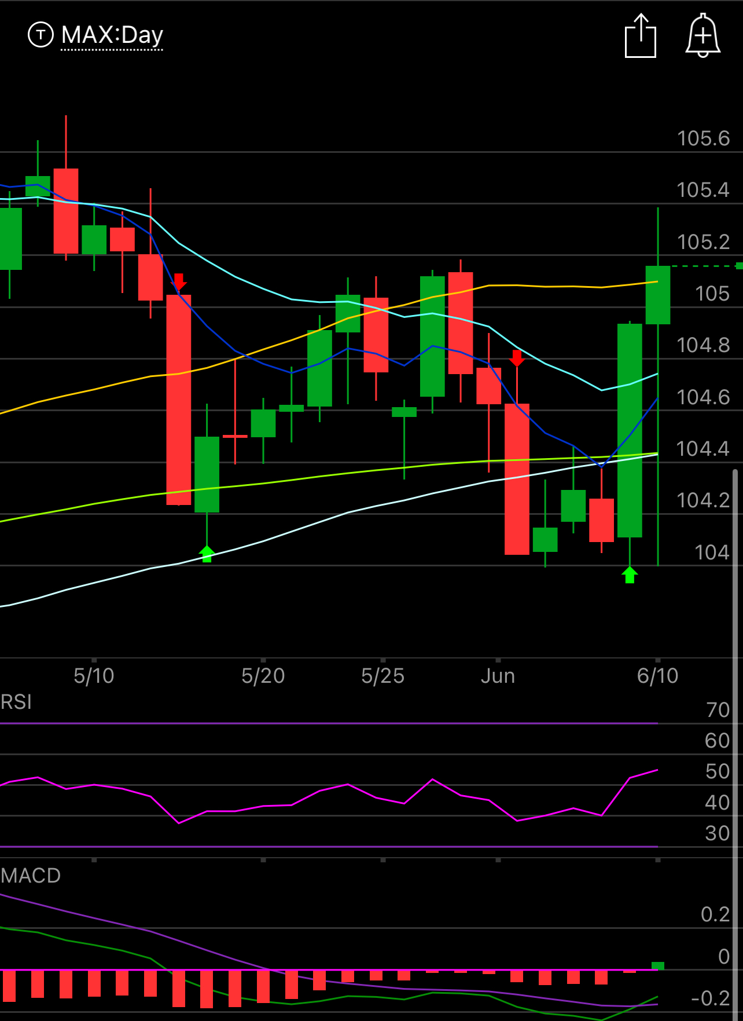Tap the 105.6 price axis label
The height and width of the screenshot is (1021, 743).
click(x=703, y=138)
